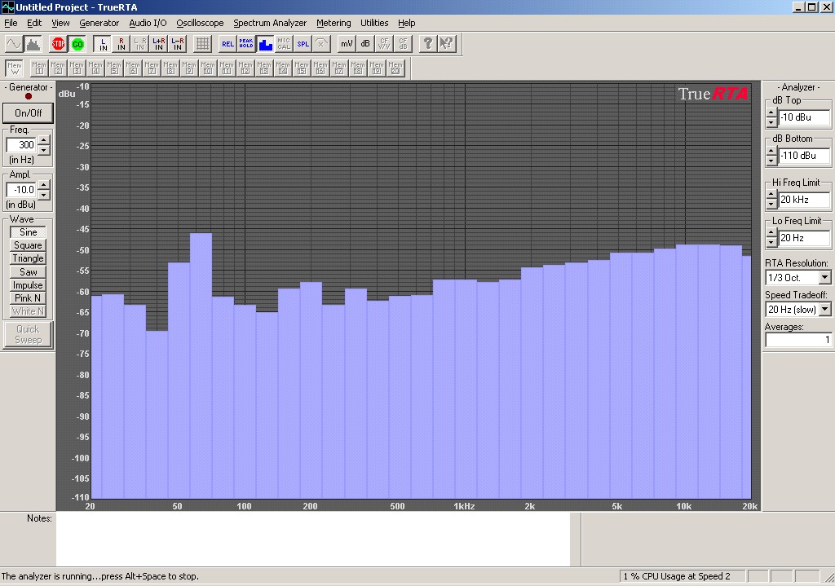Click the Triangle waveform button
The width and height of the screenshot is (835, 586).
tap(28, 258)
